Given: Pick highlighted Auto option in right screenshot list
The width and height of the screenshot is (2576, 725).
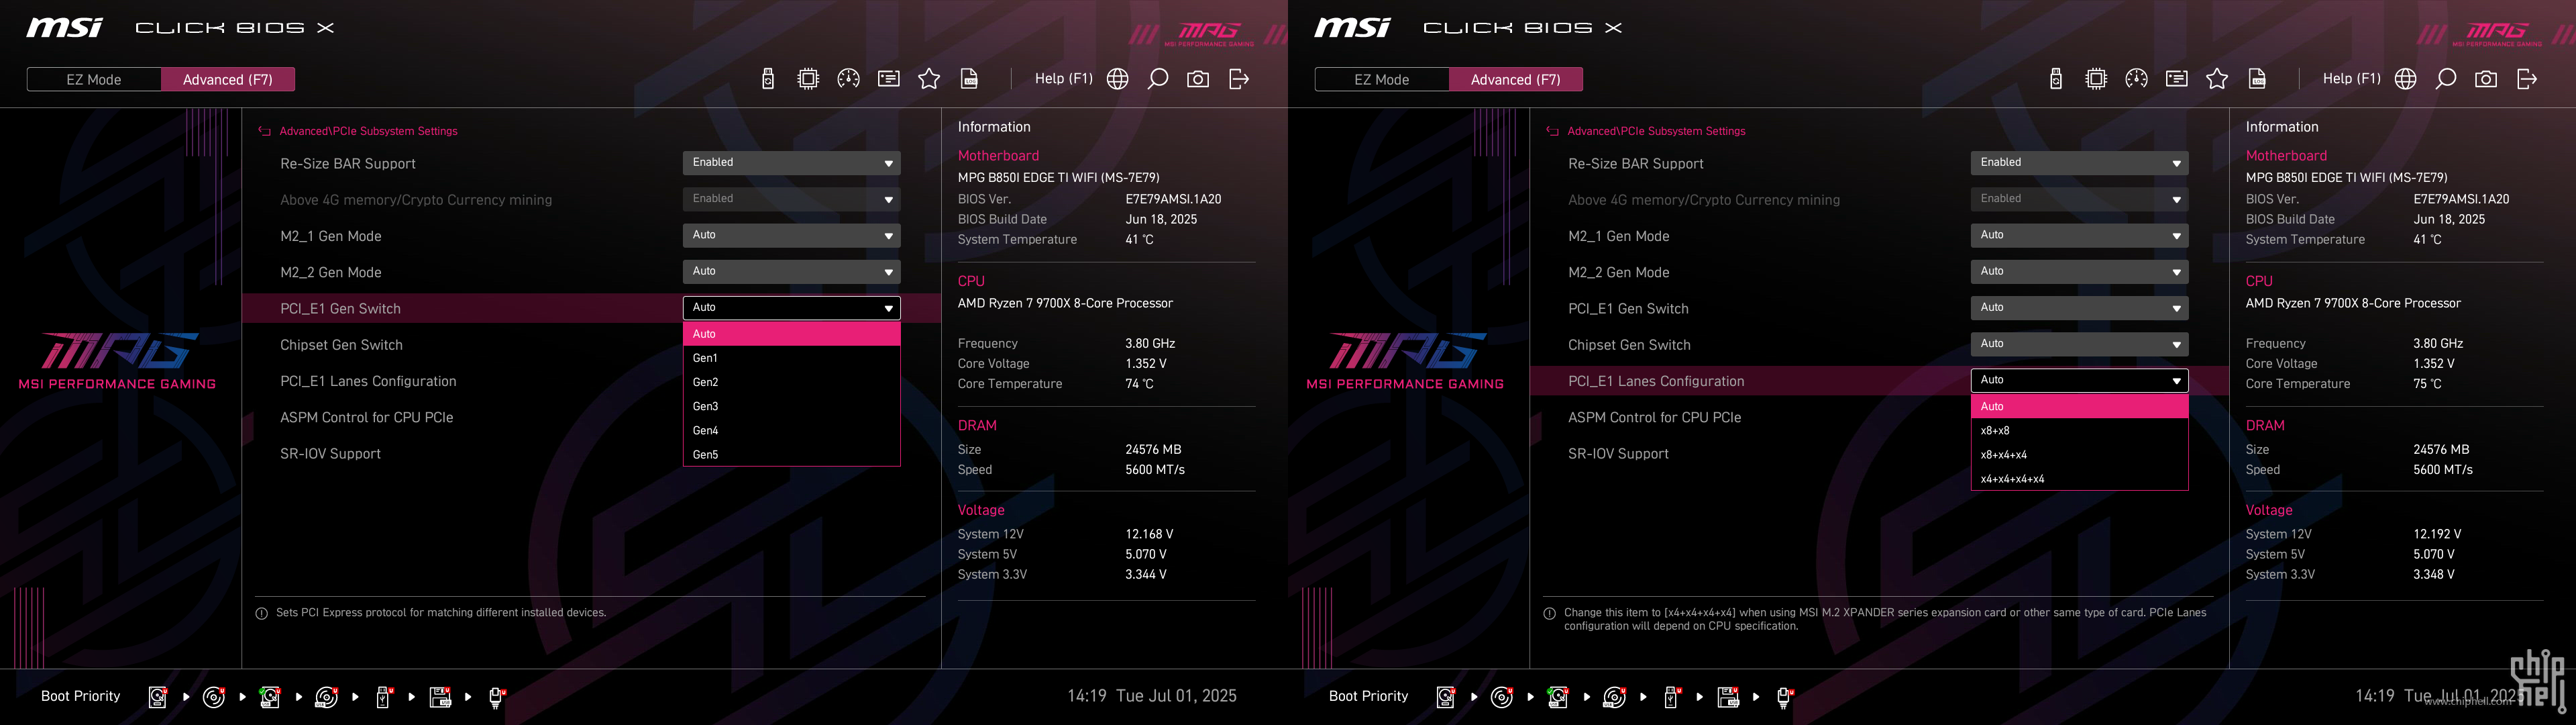Looking at the screenshot, I should pyautogui.click(x=2079, y=407).
